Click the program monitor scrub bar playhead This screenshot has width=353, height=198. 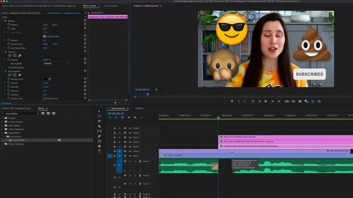tap(148, 94)
